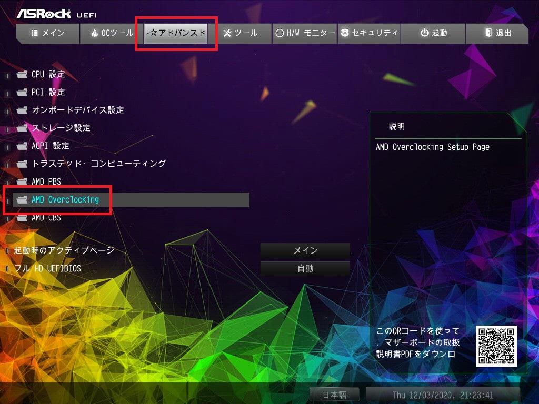Screen dimensions: 539x404
Task: Open PCI 設定 submenu
Action: click(x=48, y=92)
